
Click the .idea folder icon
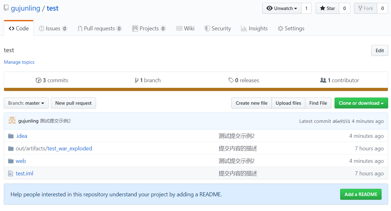(11, 136)
